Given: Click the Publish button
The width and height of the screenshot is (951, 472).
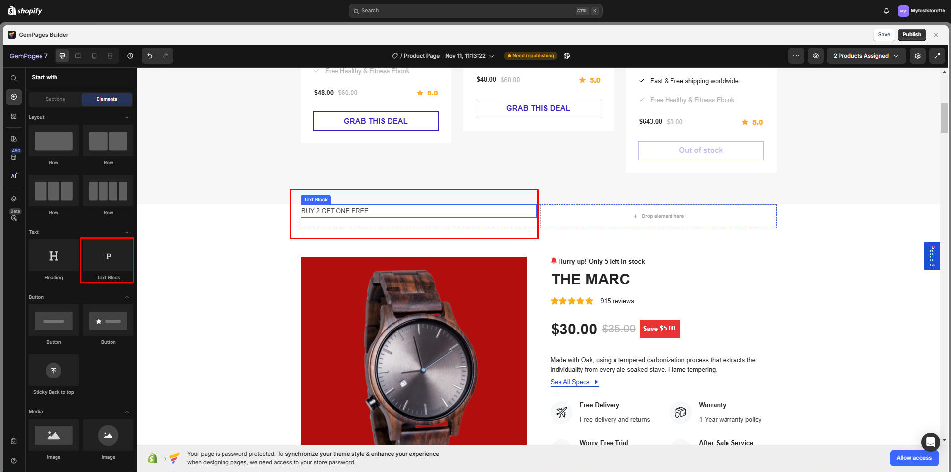Looking at the screenshot, I should pyautogui.click(x=912, y=35).
